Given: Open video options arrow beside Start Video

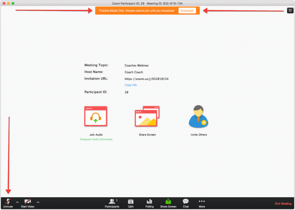Looking at the screenshot, I should click(38, 202).
